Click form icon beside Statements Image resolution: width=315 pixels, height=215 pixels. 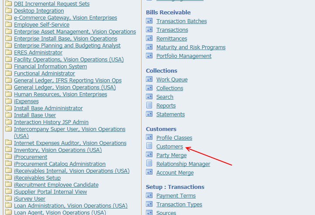(x=149, y=114)
